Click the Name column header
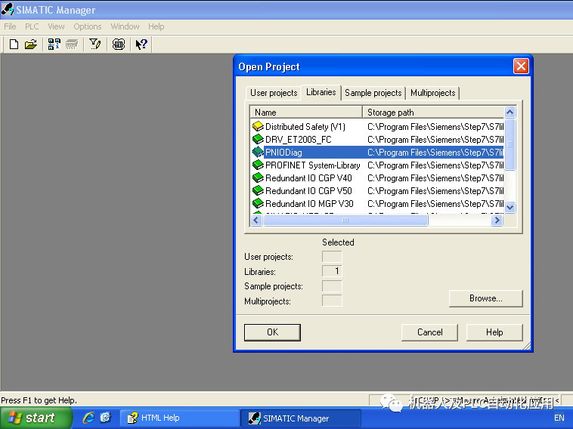The image size is (573, 429). coord(306,112)
